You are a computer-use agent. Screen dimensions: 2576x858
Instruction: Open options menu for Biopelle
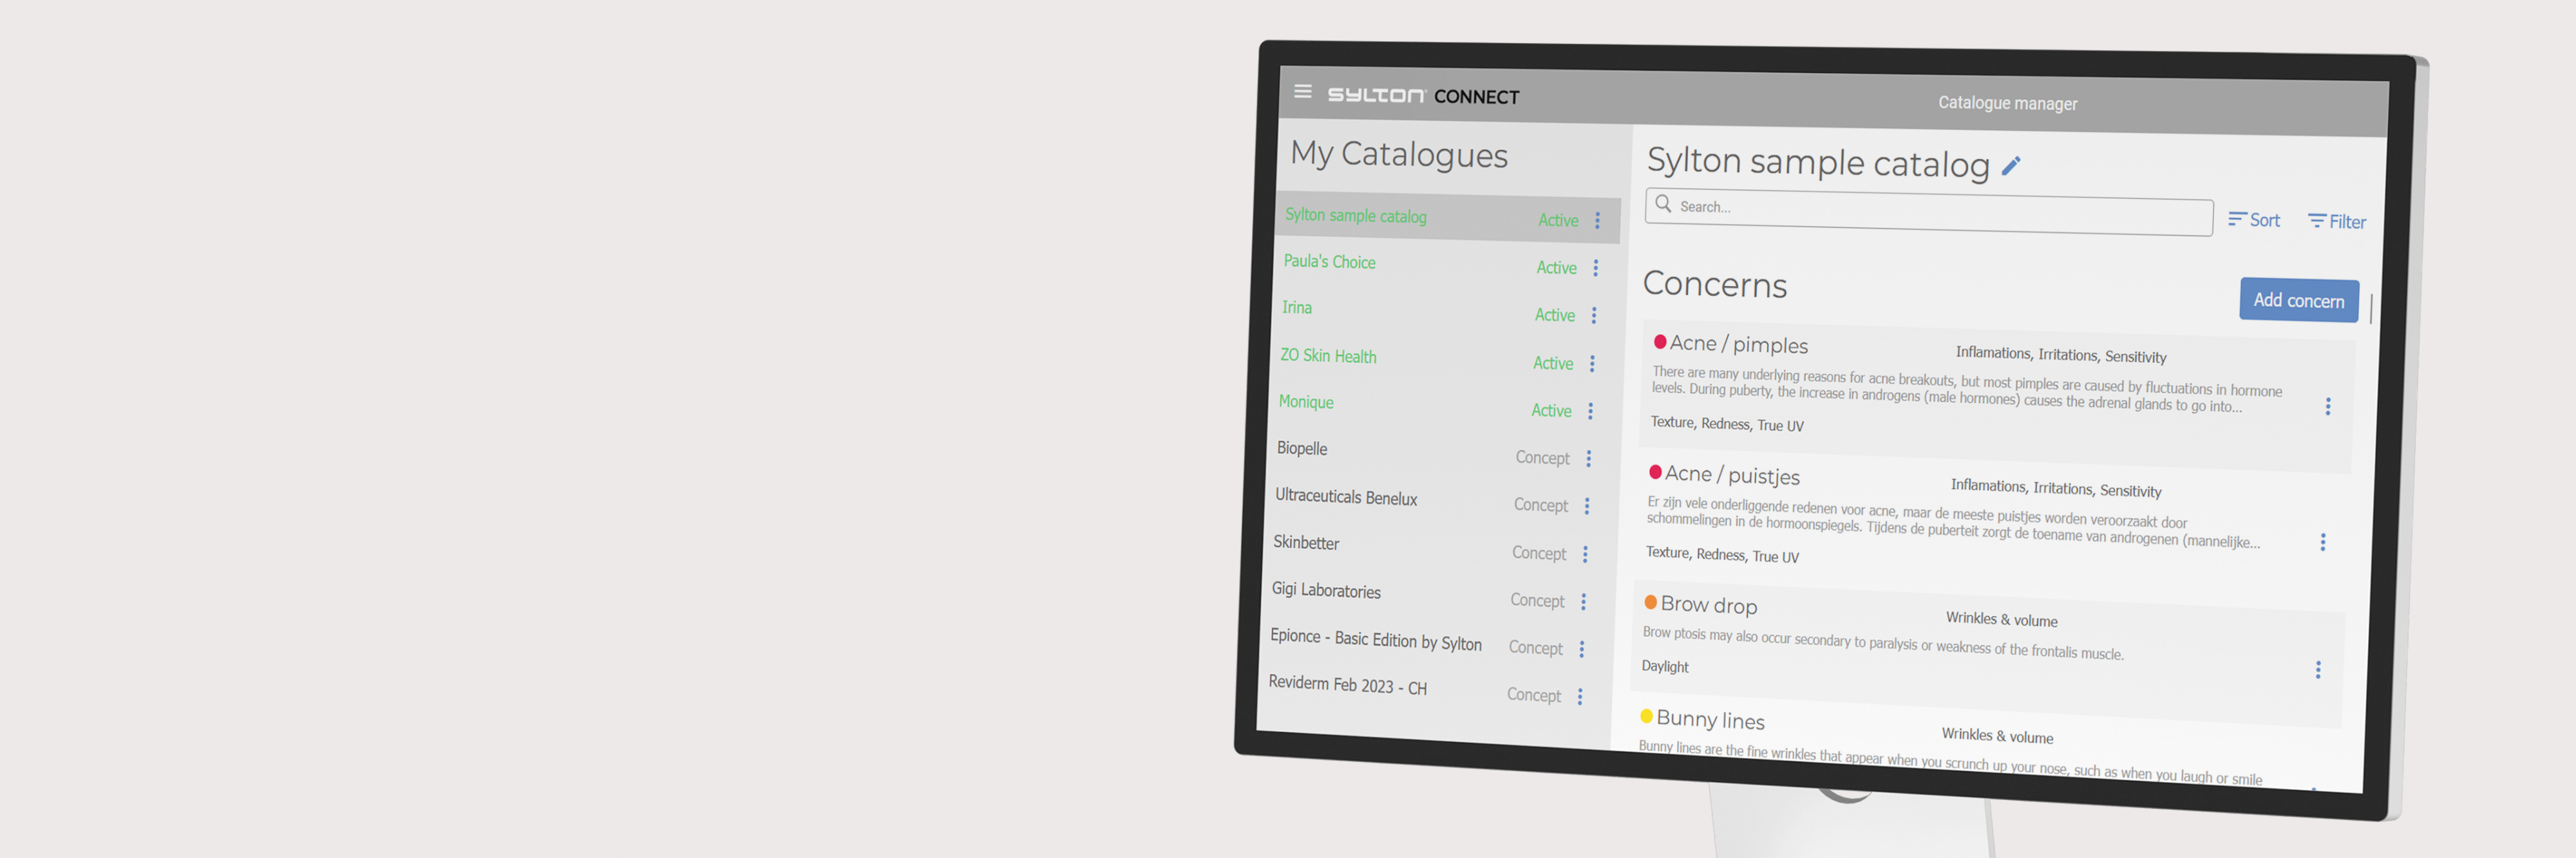coord(1588,459)
